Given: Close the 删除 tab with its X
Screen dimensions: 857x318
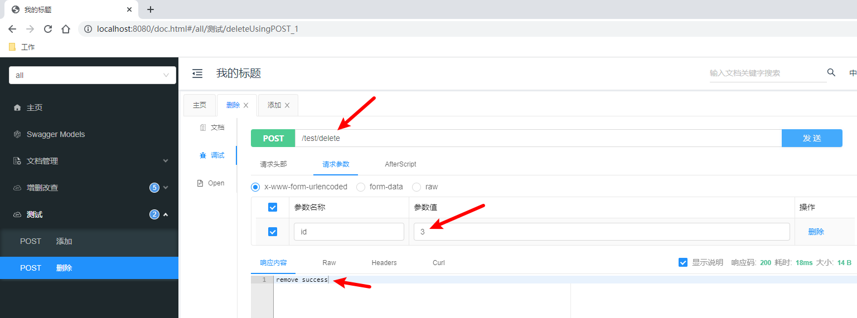Looking at the screenshot, I should [246, 105].
